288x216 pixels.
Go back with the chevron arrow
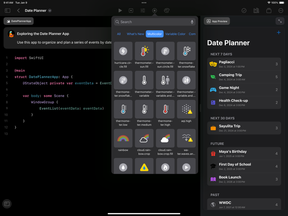(x=18, y=10)
